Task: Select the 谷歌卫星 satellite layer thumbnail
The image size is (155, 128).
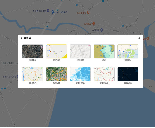Action: coord(33,52)
